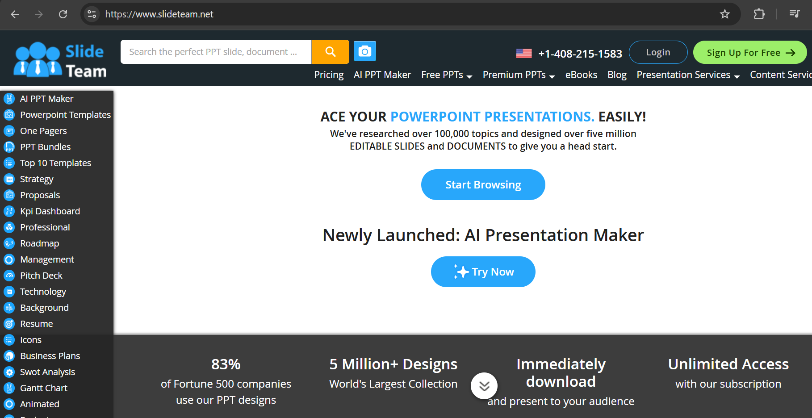Viewport: 812px width, 418px height.
Task: Open the Pricing menu item
Action: click(329, 75)
